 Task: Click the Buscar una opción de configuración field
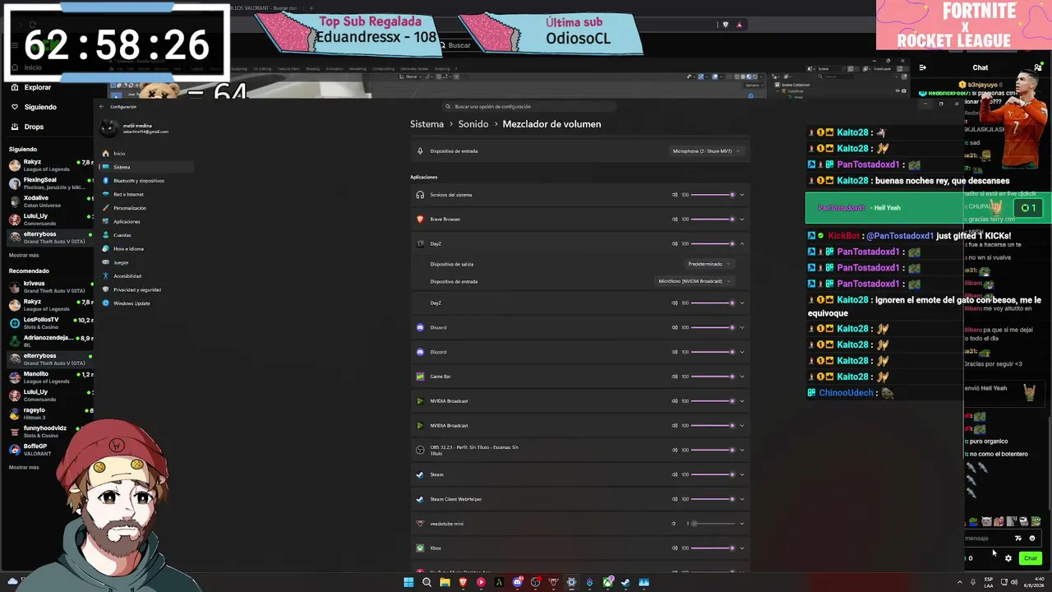(x=530, y=107)
